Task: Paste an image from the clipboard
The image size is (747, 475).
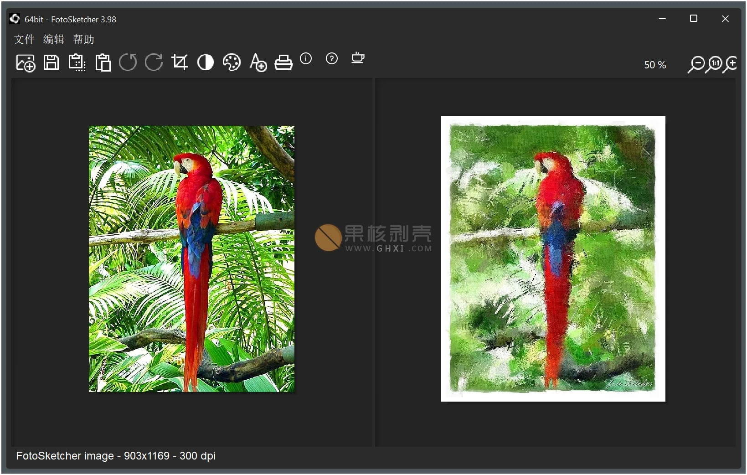Action: tap(103, 62)
